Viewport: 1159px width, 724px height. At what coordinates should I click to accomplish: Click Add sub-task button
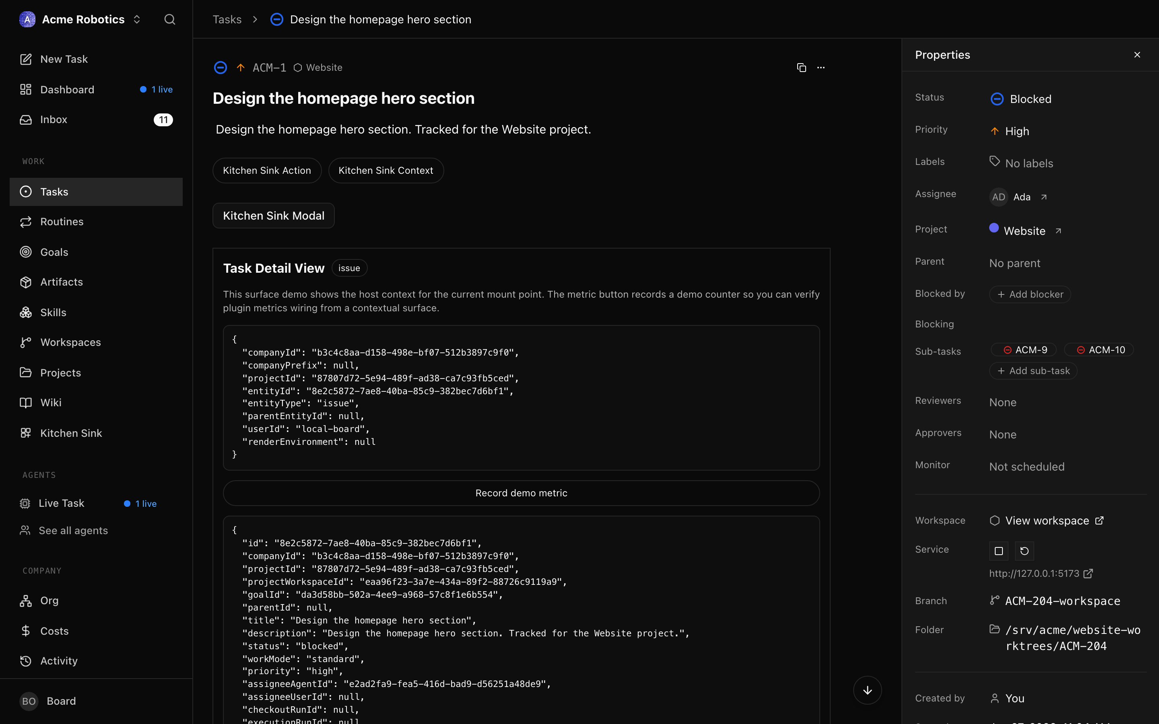tap(1033, 370)
